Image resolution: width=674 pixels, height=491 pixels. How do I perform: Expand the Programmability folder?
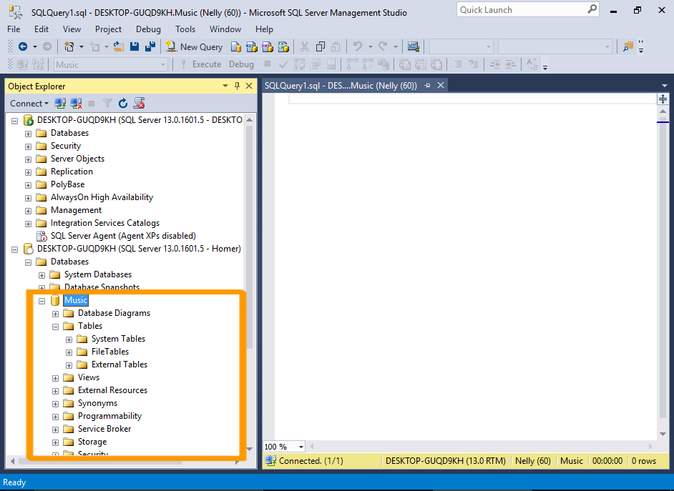point(56,417)
